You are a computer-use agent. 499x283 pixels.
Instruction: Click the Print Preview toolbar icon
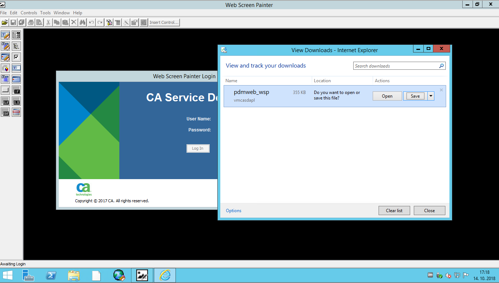click(39, 22)
